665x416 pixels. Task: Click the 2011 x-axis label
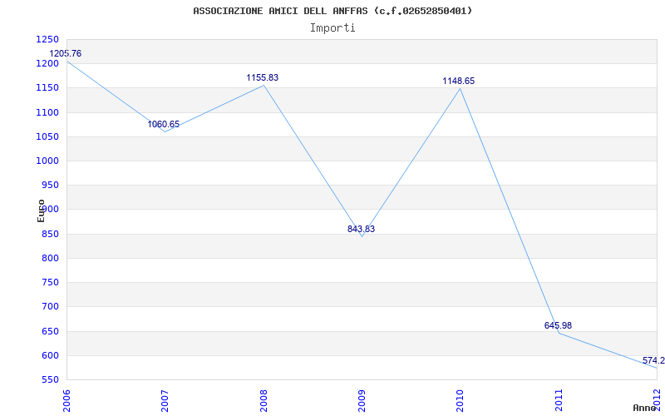559,401
